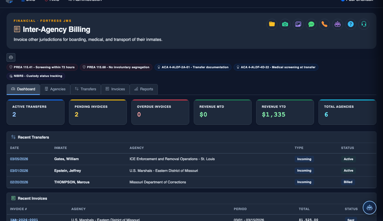The image size is (383, 221).
Task: Click the "Recent Invoices" section heading
Action: coord(33,198)
